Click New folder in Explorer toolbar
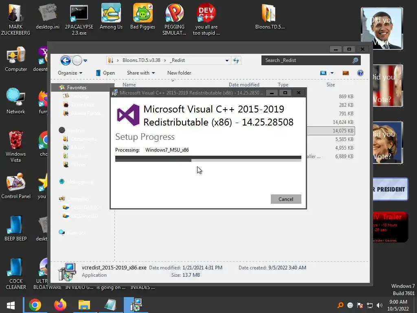Screen dimensions: 417x313 click(179, 73)
